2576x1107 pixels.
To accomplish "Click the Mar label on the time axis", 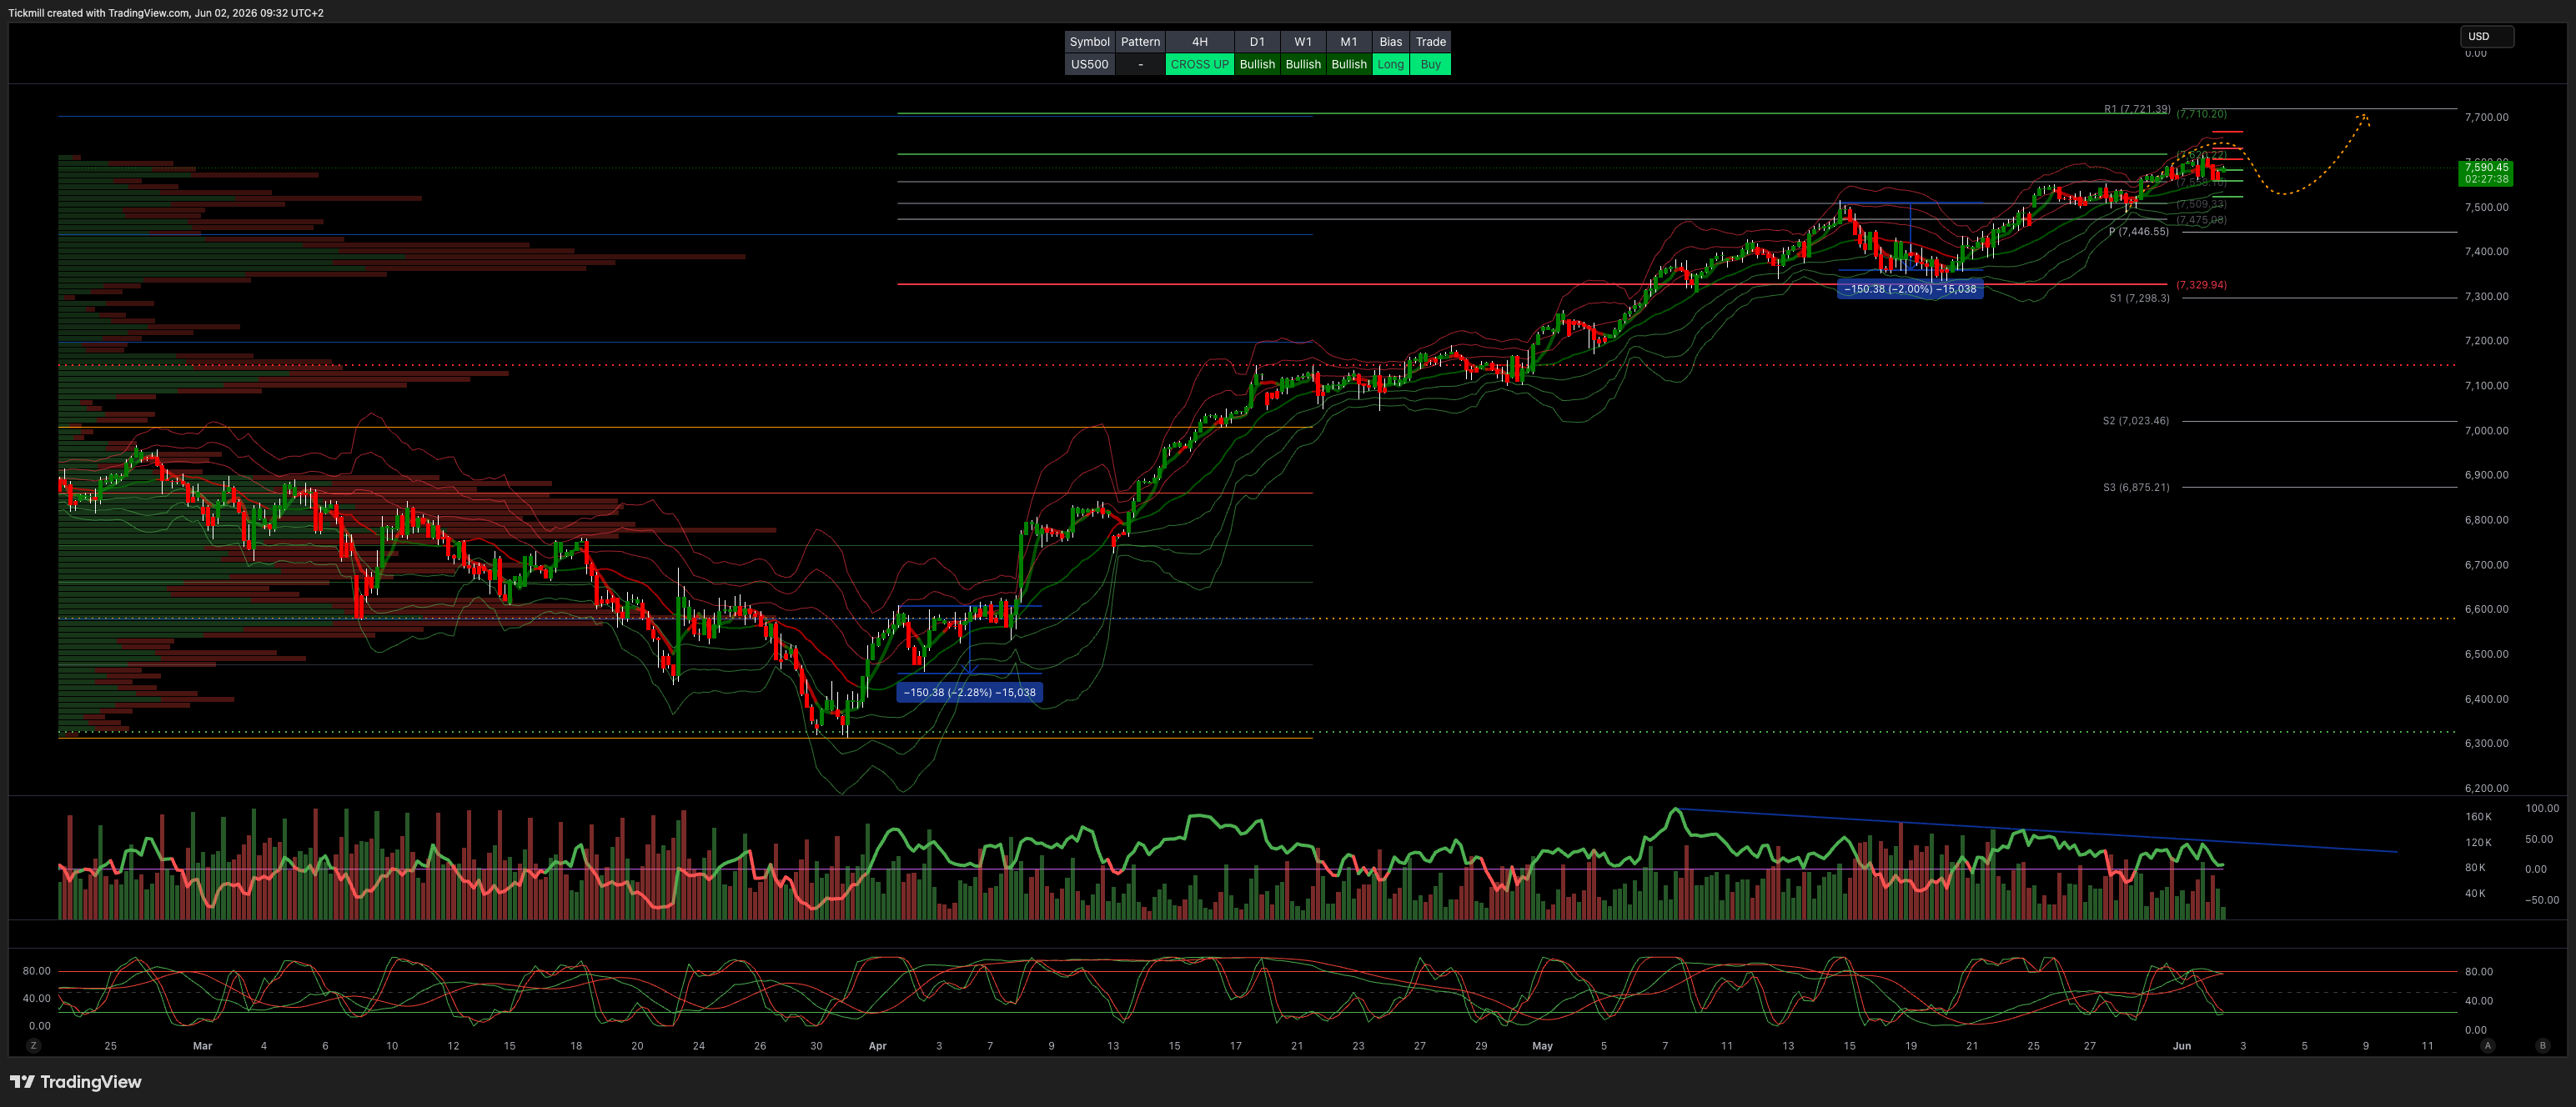I will coord(202,1045).
